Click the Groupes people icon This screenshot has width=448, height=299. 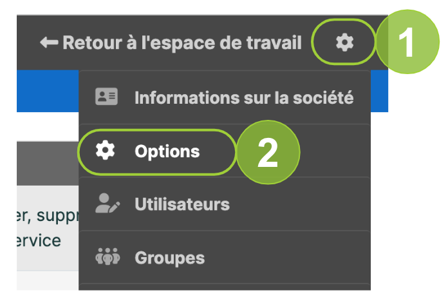tap(107, 256)
